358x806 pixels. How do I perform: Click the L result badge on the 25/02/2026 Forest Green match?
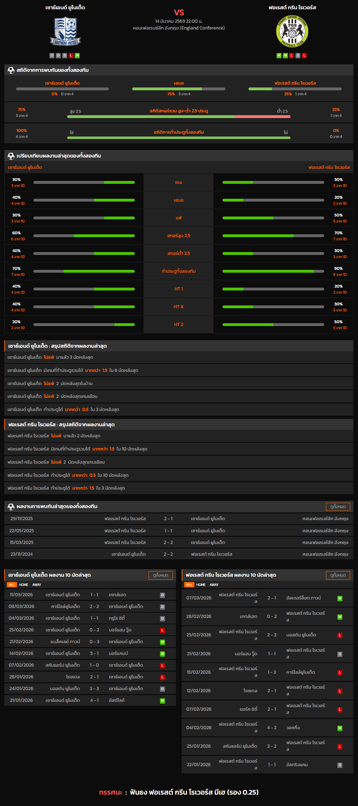(x=340, y=635)
